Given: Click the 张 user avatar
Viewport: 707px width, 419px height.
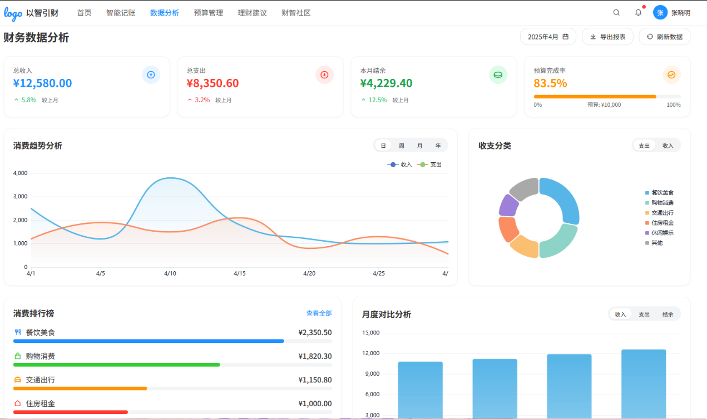Looking at the screenshot, I should 660,13.
